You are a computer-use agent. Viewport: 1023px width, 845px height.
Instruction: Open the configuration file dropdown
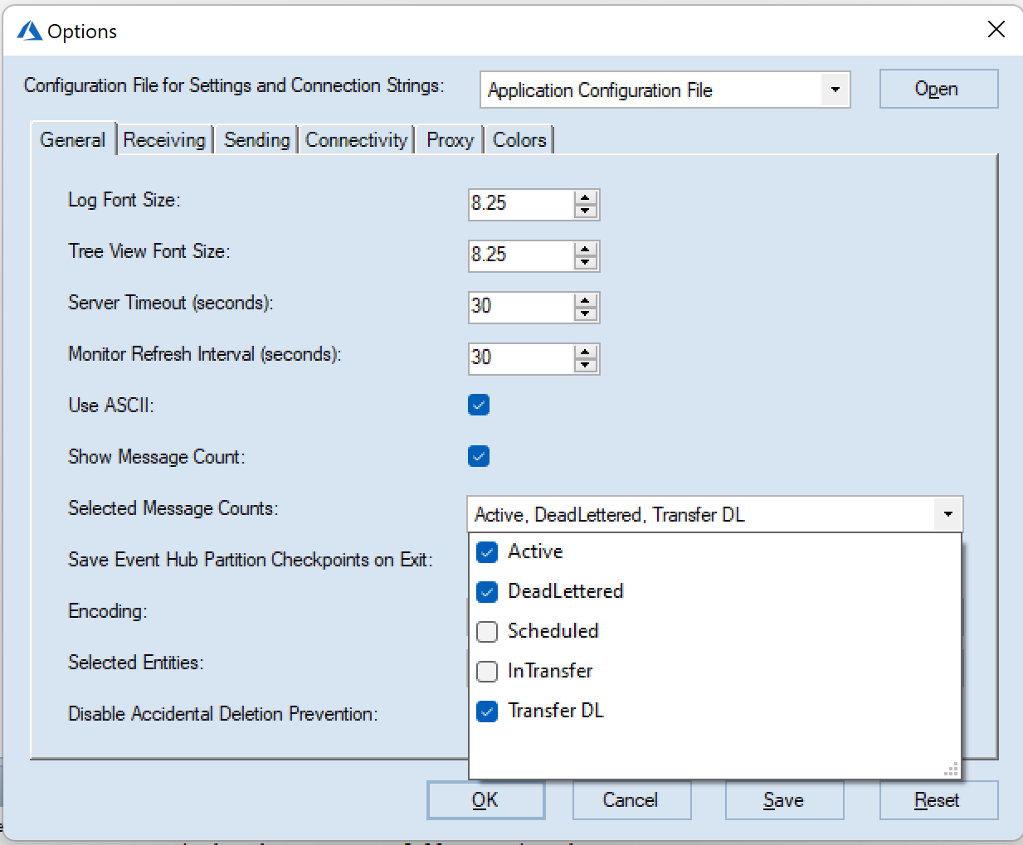835,90
